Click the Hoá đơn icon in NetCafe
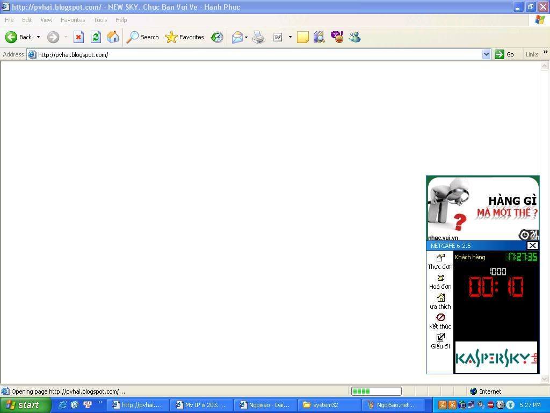 click(440, 281)
